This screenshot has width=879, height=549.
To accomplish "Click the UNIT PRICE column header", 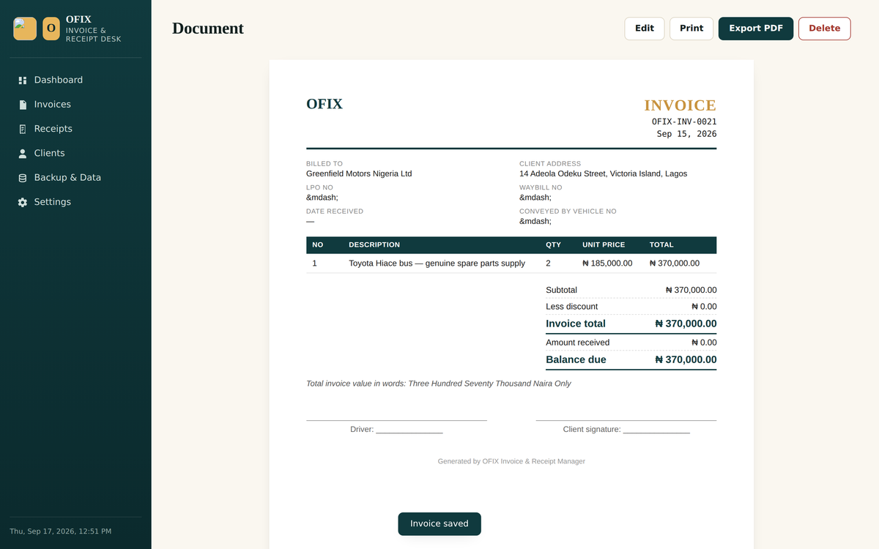I will 604,245.
